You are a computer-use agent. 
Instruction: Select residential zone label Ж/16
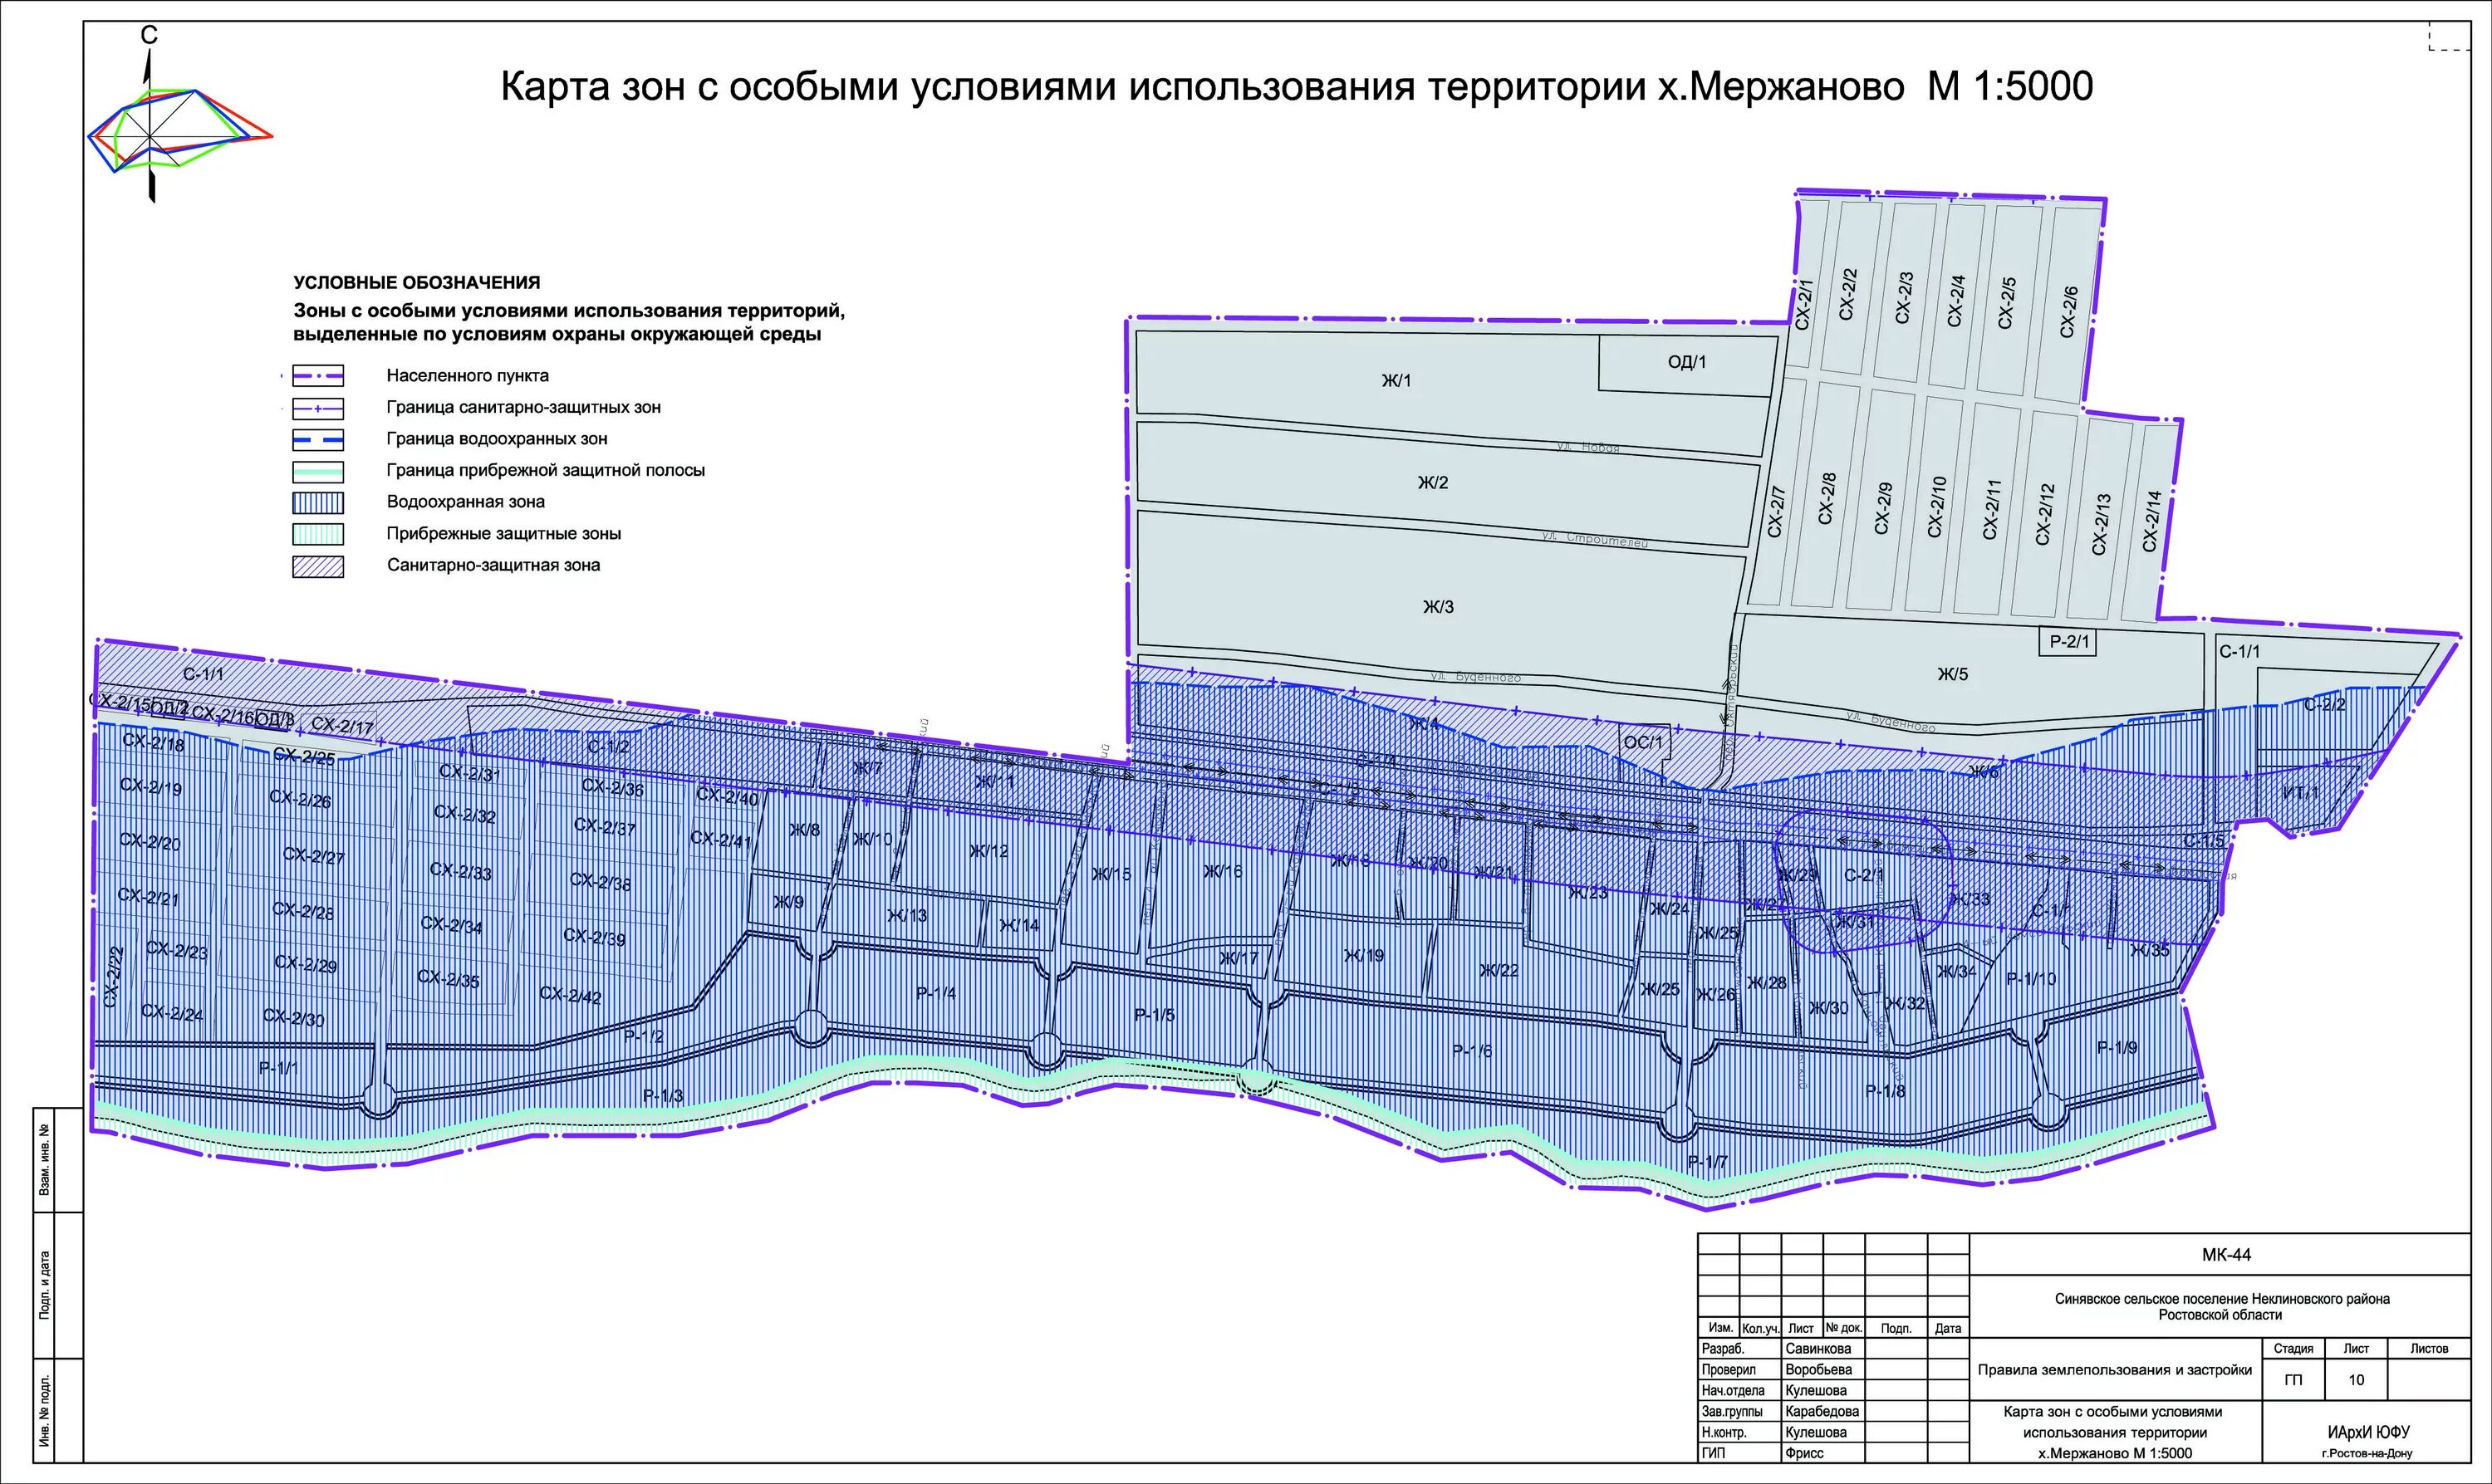tap(1223, 872)
